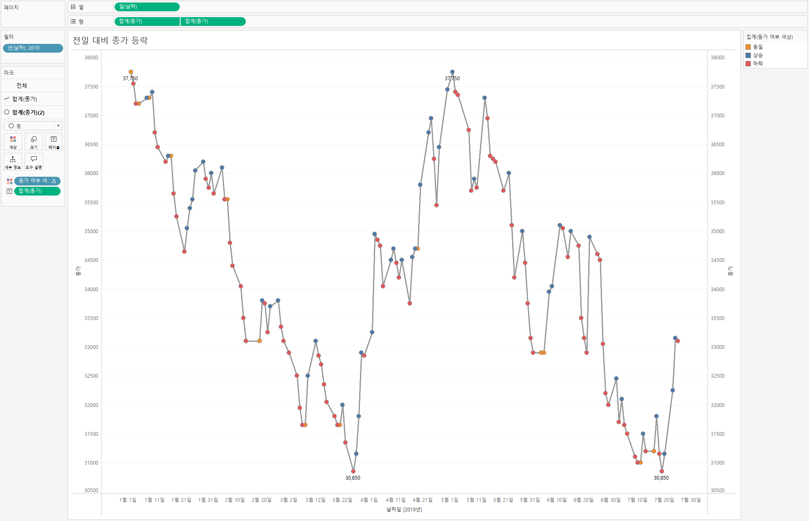Screen dimensions: 809x521
Task: Open the 크기 (Size) marks card button
Action: click(x=34, y=142)
